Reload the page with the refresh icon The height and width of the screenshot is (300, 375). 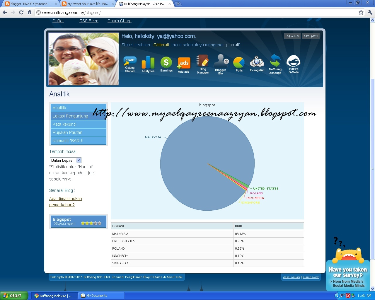click(x=21, y=12)
